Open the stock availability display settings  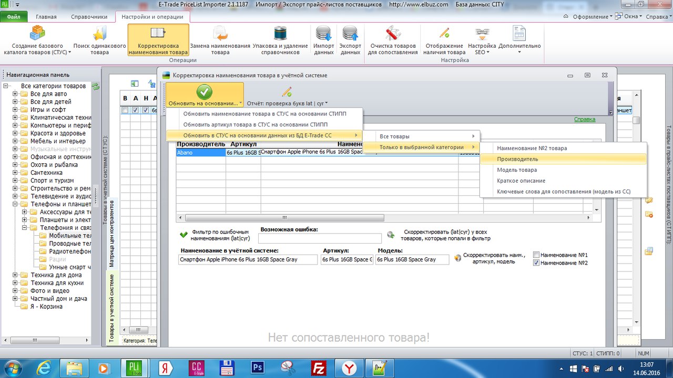(x=444, y=40)
